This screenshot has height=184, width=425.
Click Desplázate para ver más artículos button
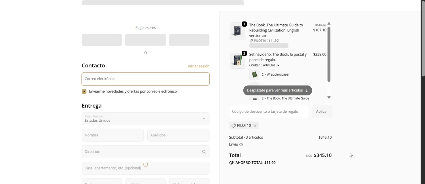(278, 90)
